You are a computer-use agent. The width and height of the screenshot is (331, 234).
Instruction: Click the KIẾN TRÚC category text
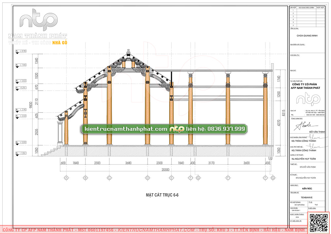[307, 189]
